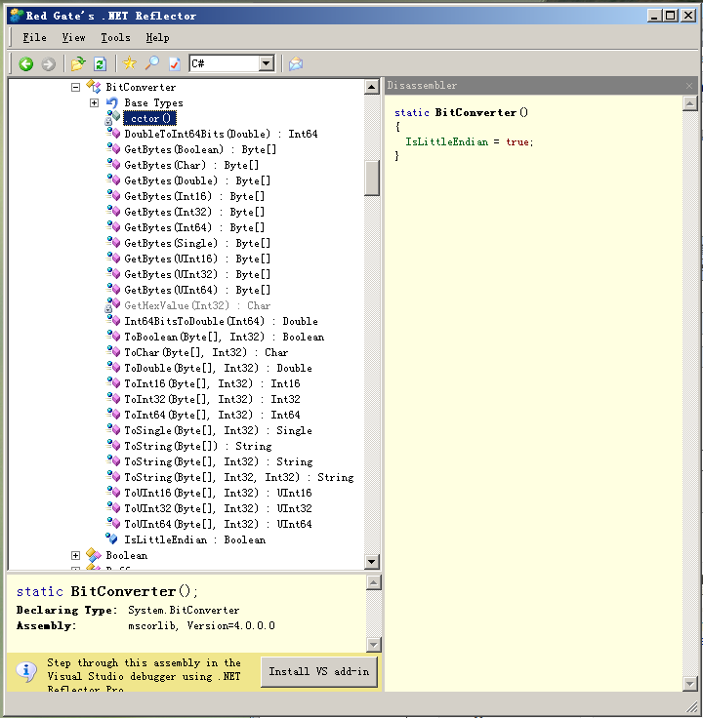The width and height of the screenshot is (703, 718).
Task: Click the Base Types arrow icon
Action: pos(112,102)
